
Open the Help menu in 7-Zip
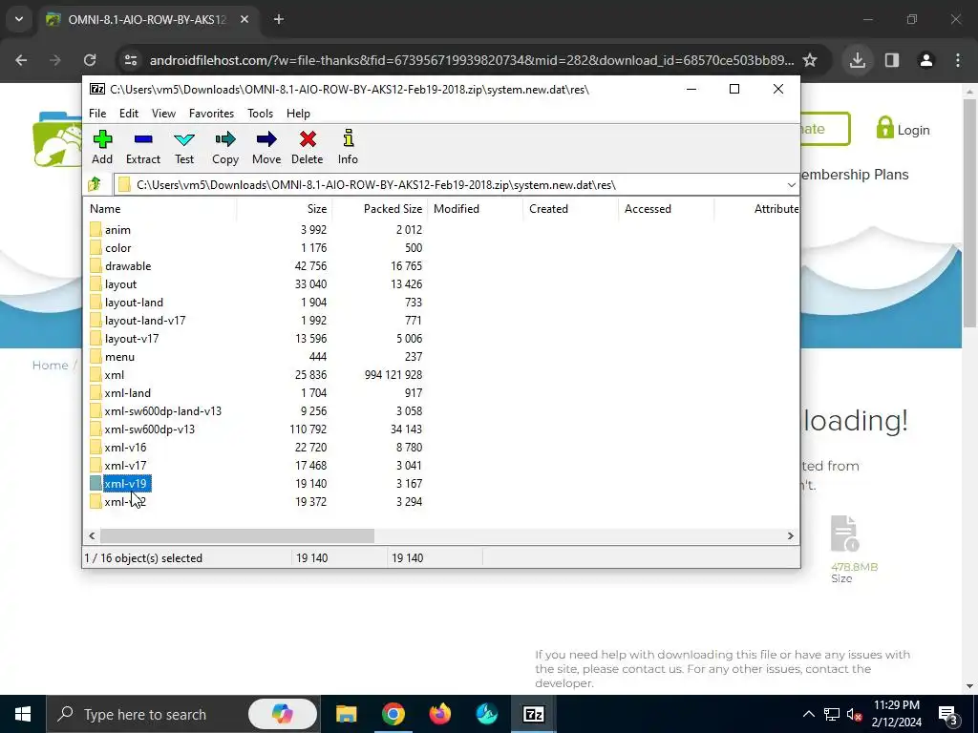click(x=298, y=114)
